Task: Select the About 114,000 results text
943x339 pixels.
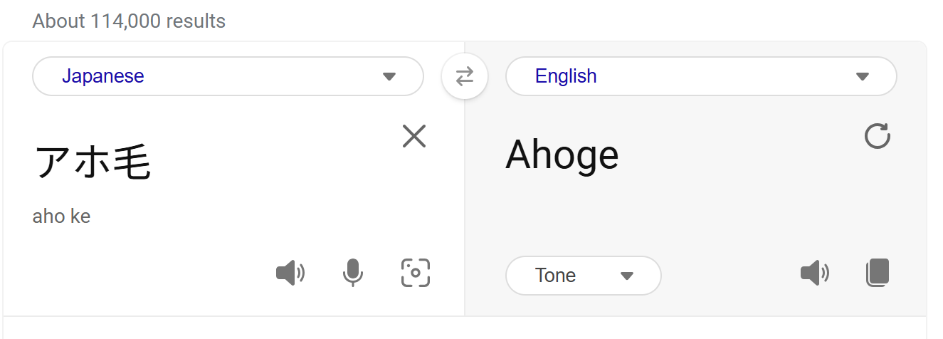Action: pyautogui.click(x=129, y=21)
